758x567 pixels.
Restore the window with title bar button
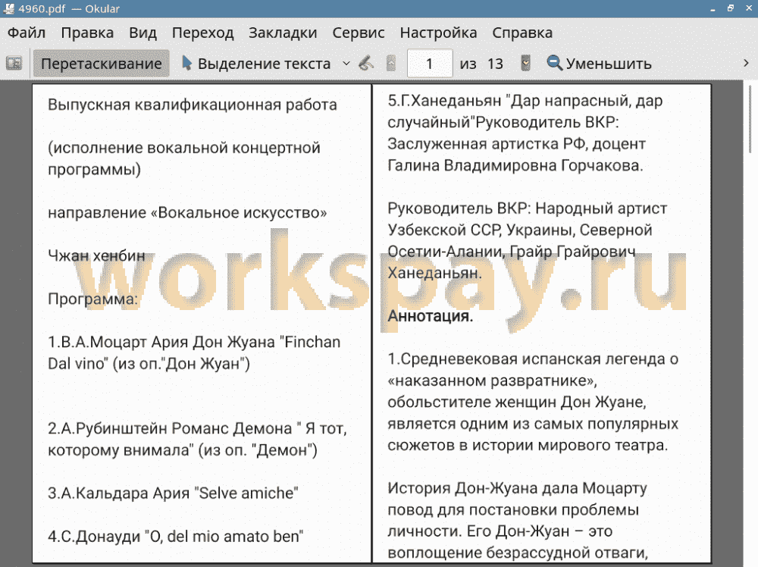coord(731,8)
